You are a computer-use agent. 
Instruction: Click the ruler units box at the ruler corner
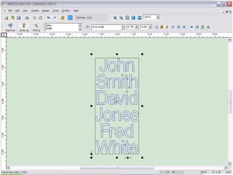[x=4, y=35]
